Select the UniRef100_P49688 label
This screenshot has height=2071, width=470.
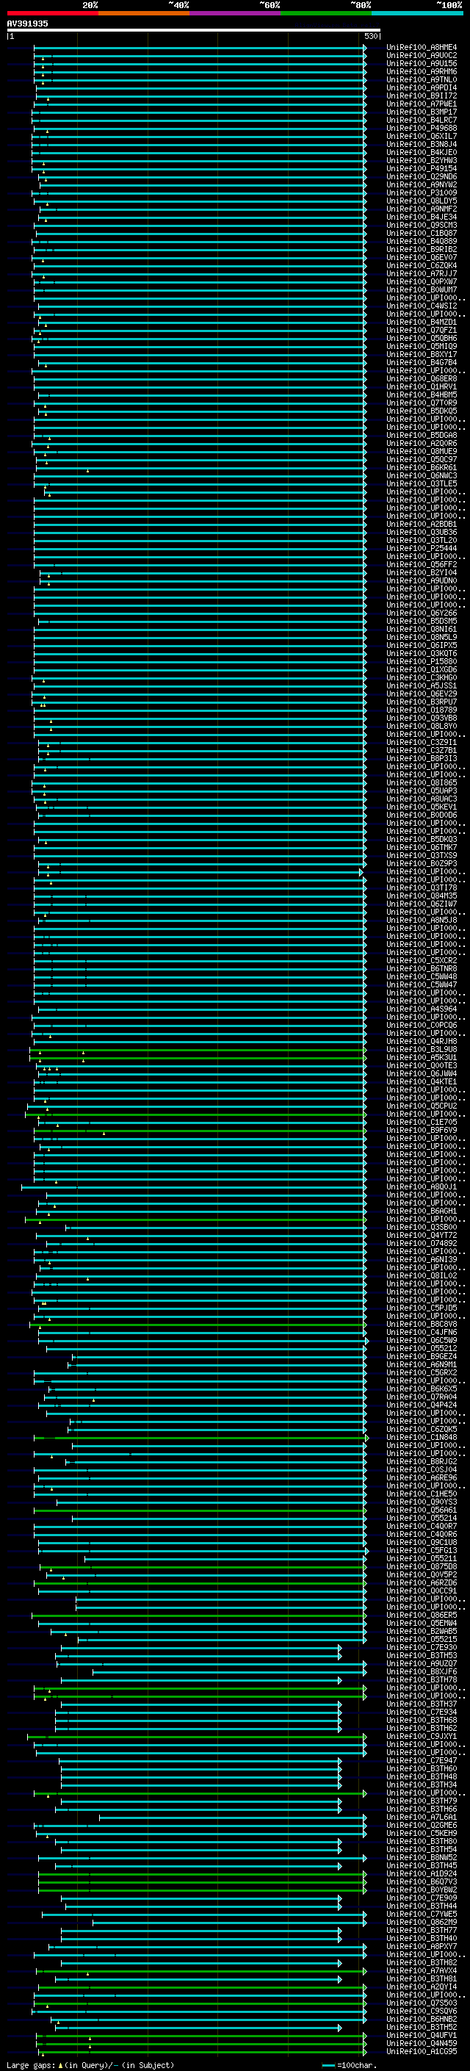click(x=422, y=128)
